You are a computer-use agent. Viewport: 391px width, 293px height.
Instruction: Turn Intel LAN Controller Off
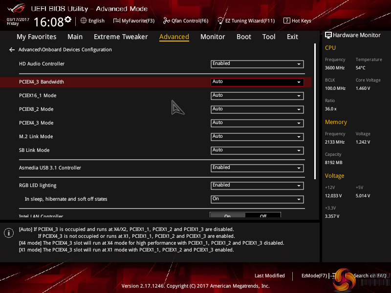pyautogui.click(x=263, y=216)
